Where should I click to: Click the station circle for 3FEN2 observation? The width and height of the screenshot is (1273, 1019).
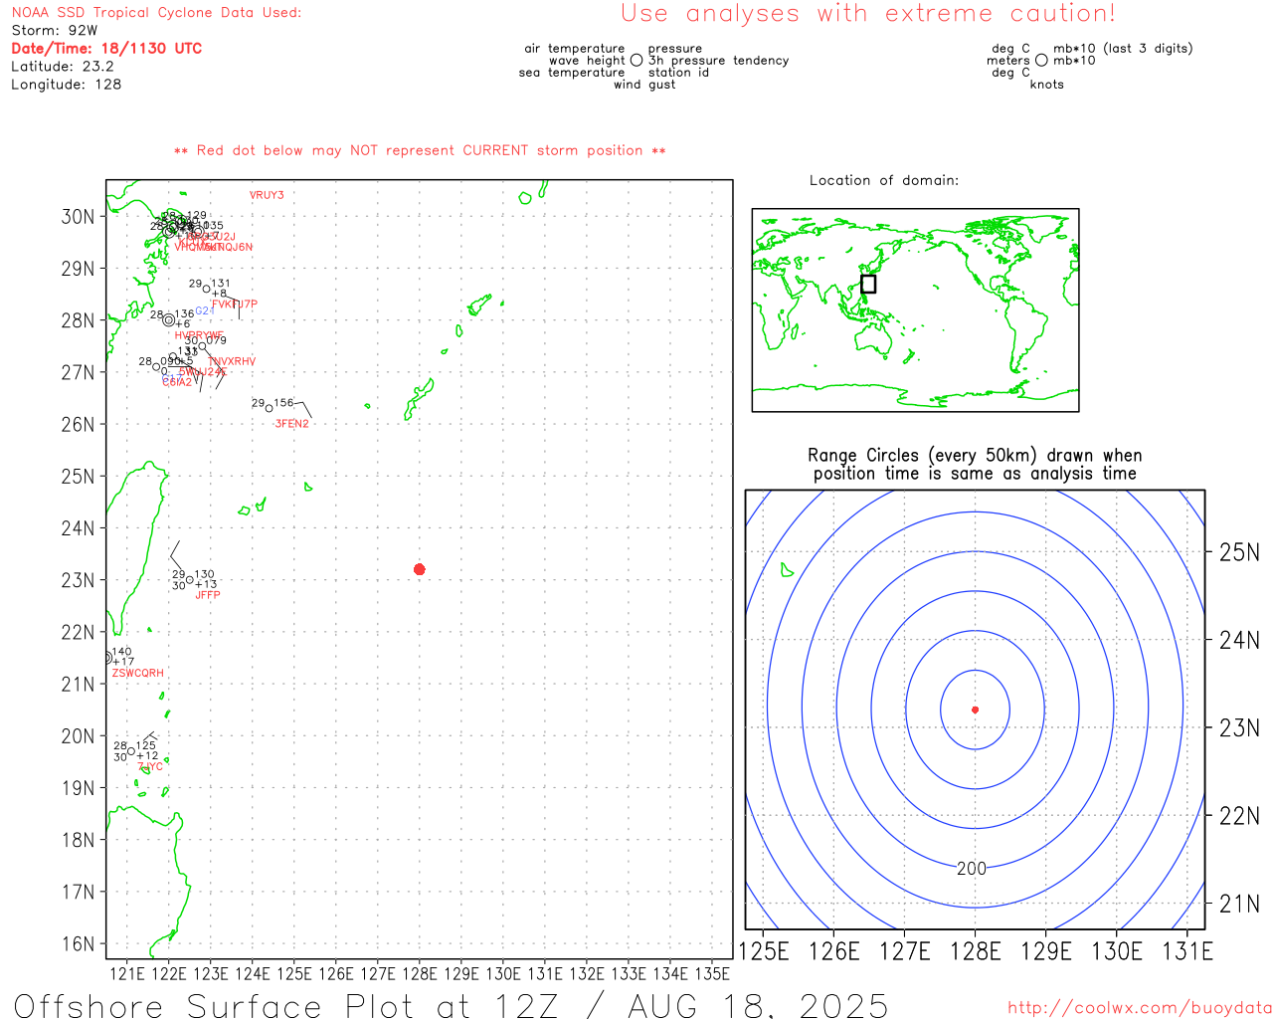[270, 408]
